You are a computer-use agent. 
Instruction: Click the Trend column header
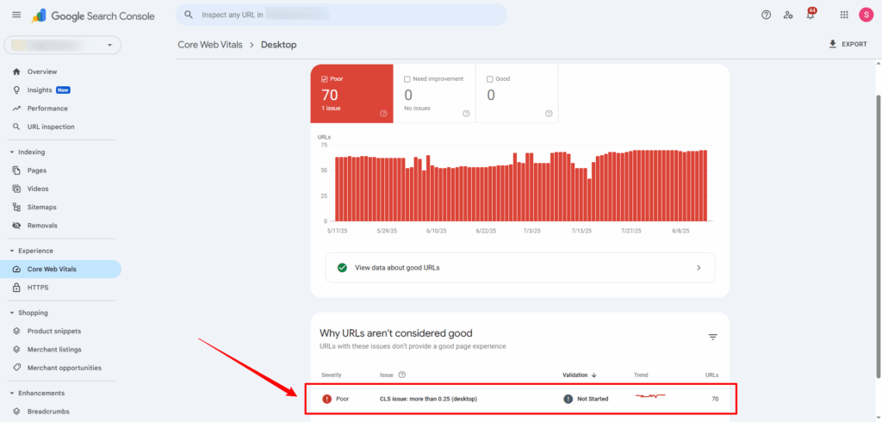[641, 375]
